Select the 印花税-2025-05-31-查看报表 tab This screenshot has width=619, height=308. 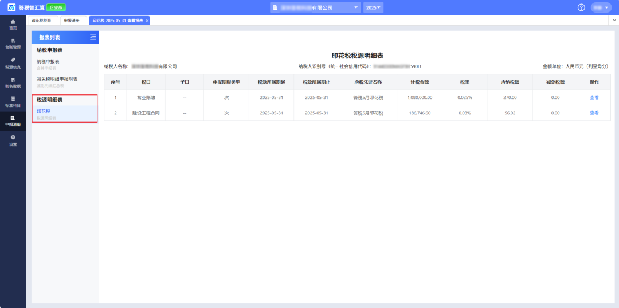pos(118,21)
